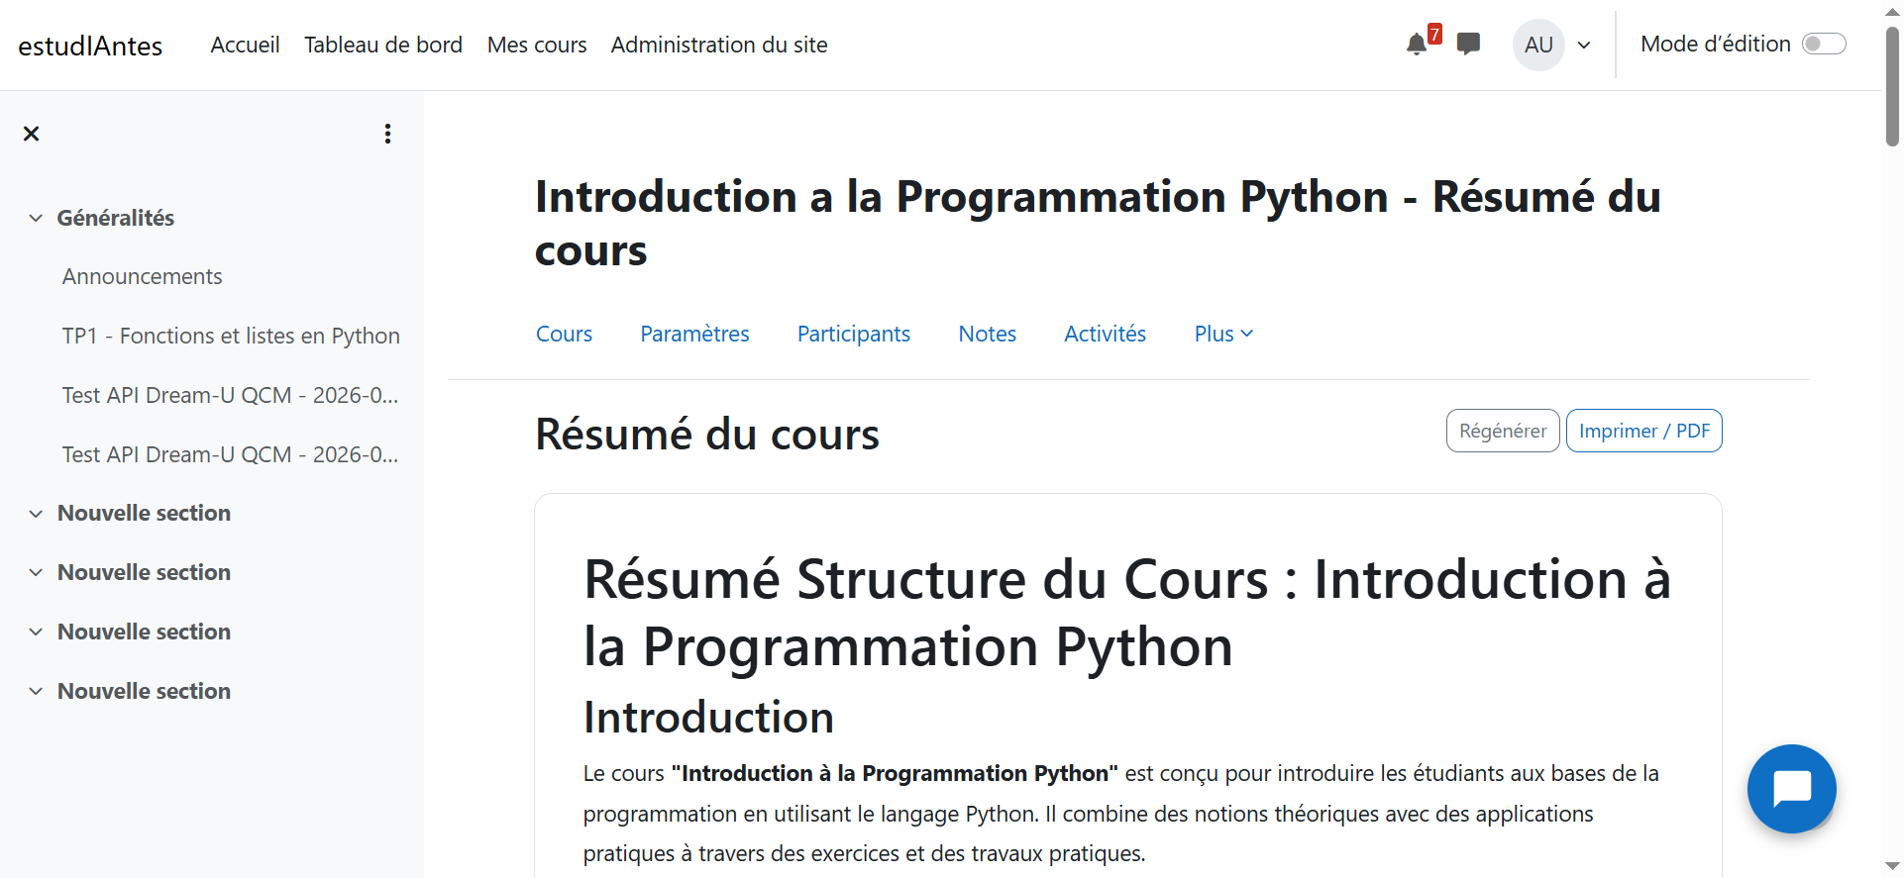Select the first Nouvelle section title
Viewport: 1904px width, 878px height.
click(144, 514)
